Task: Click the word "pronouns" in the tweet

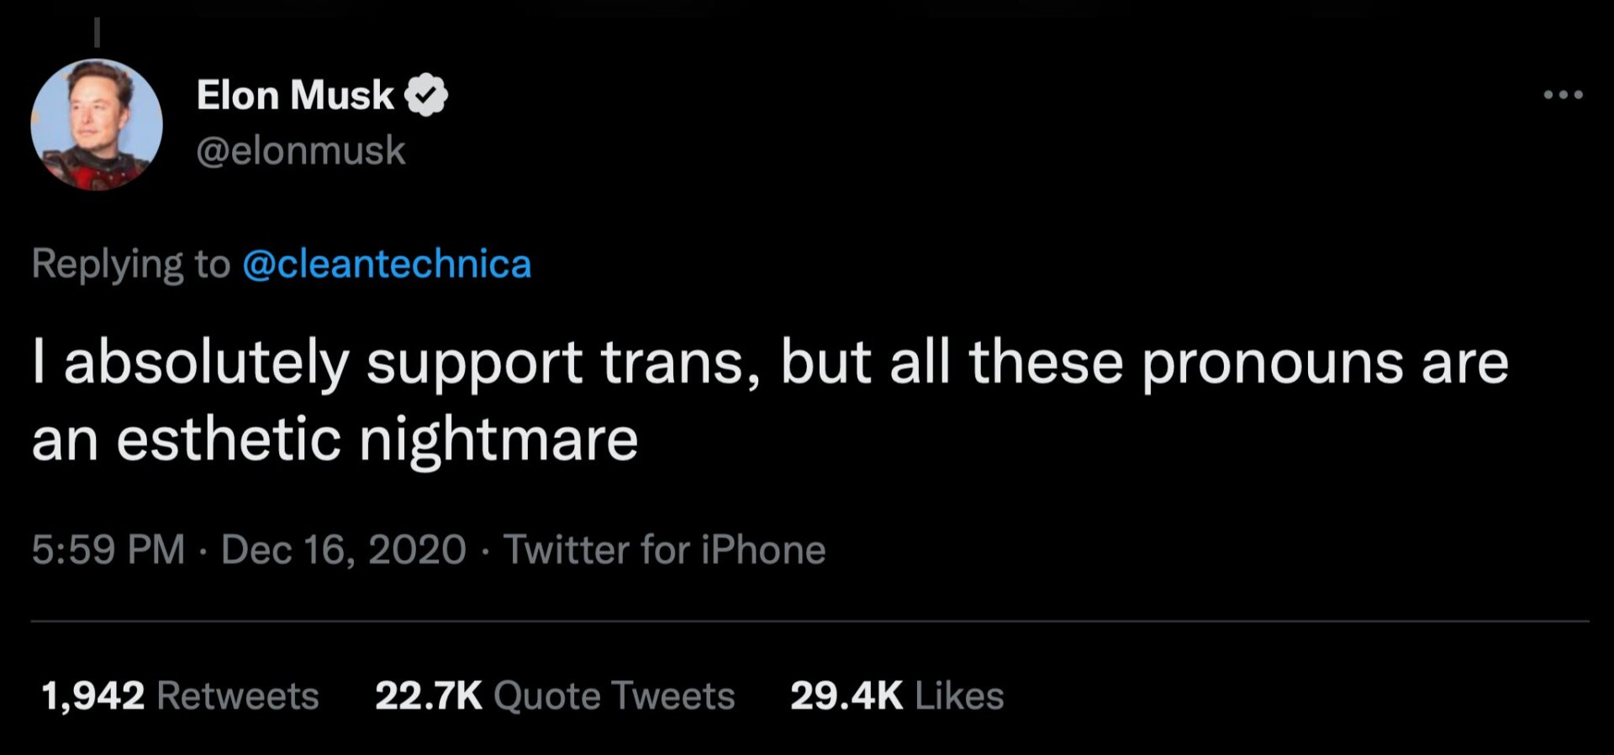Action: (1273, 364)
